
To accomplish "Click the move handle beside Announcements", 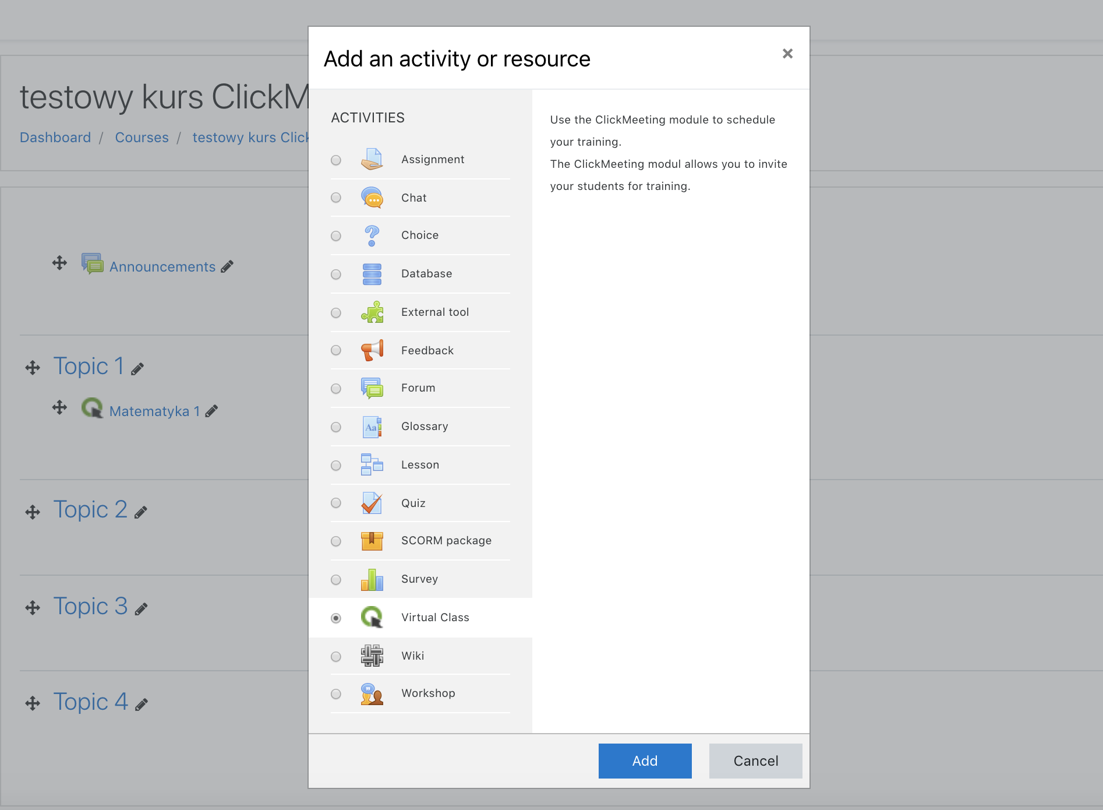I will tap(59, 263).
